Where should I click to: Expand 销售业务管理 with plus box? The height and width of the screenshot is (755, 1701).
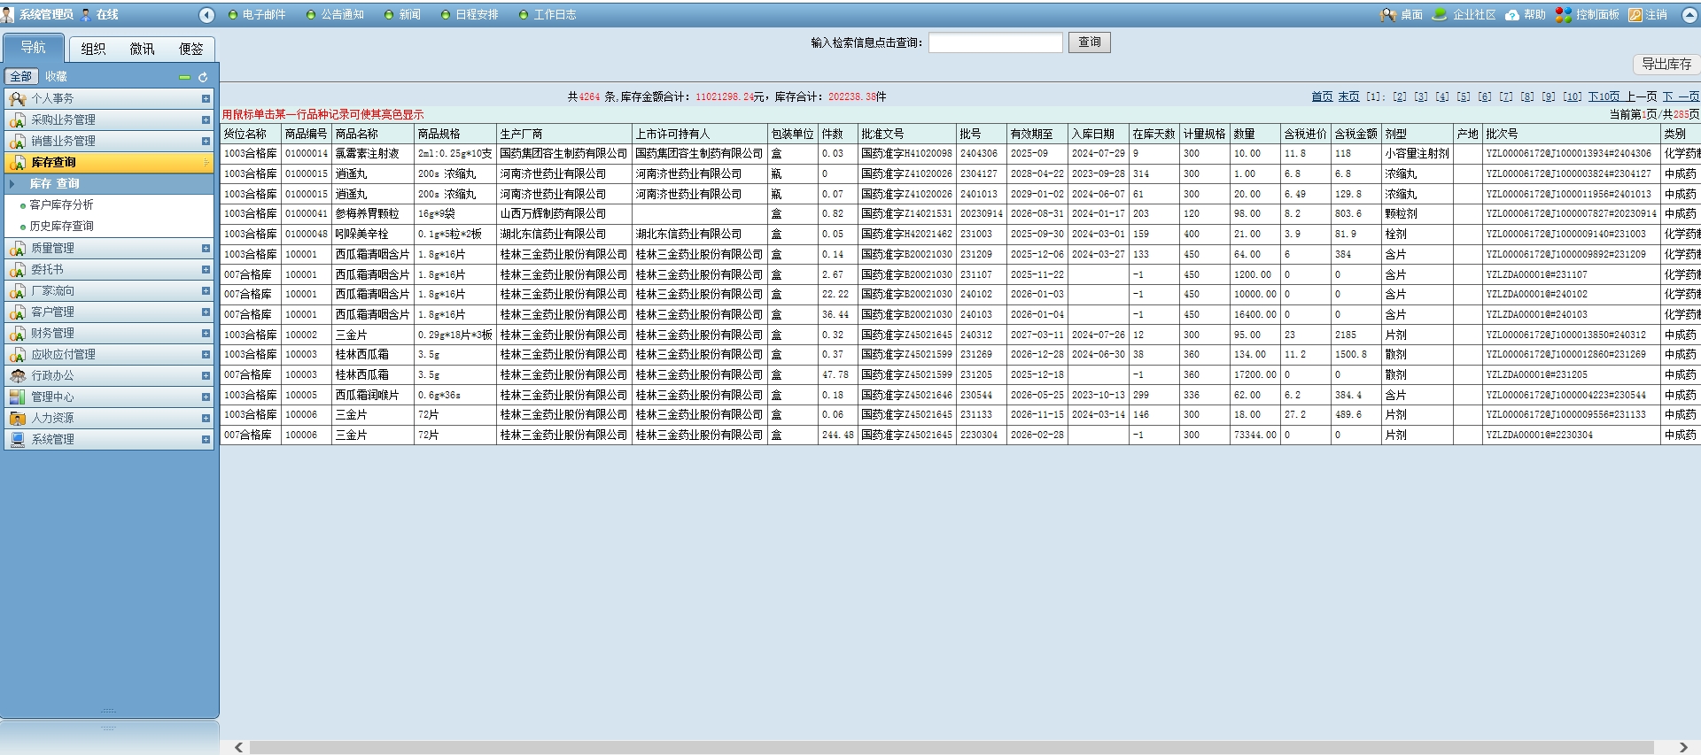pos(206,141)
